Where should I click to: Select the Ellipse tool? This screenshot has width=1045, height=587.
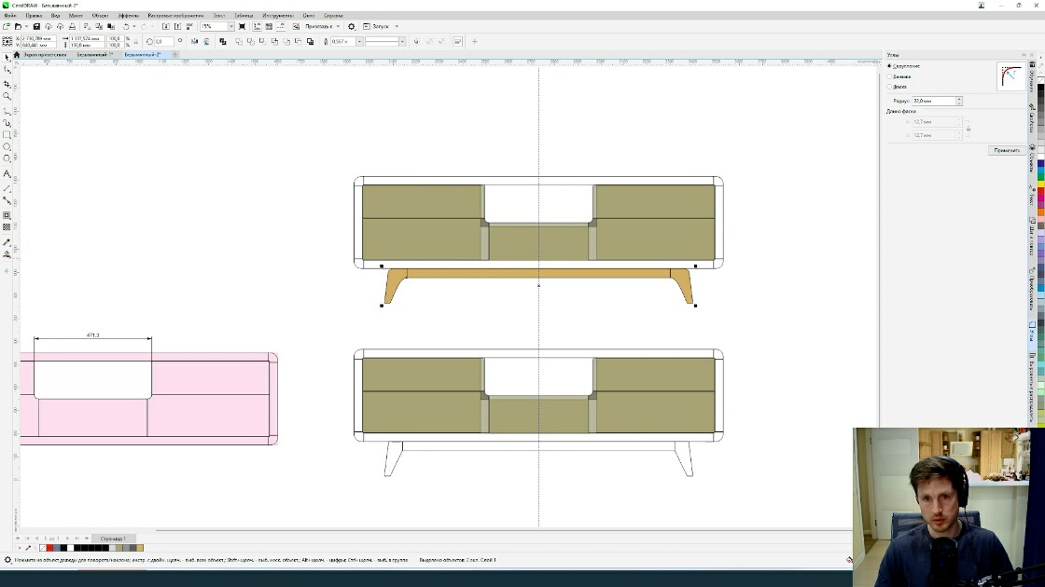7,146
